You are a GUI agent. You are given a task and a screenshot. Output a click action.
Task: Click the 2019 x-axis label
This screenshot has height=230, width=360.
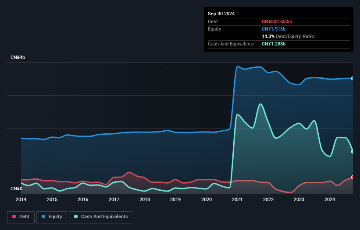coord(175,199)
